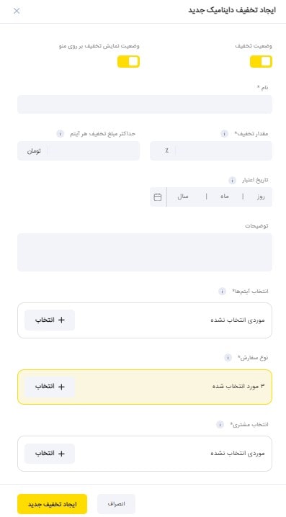Open item selection with انتخاب button

[x=50, y=320]
